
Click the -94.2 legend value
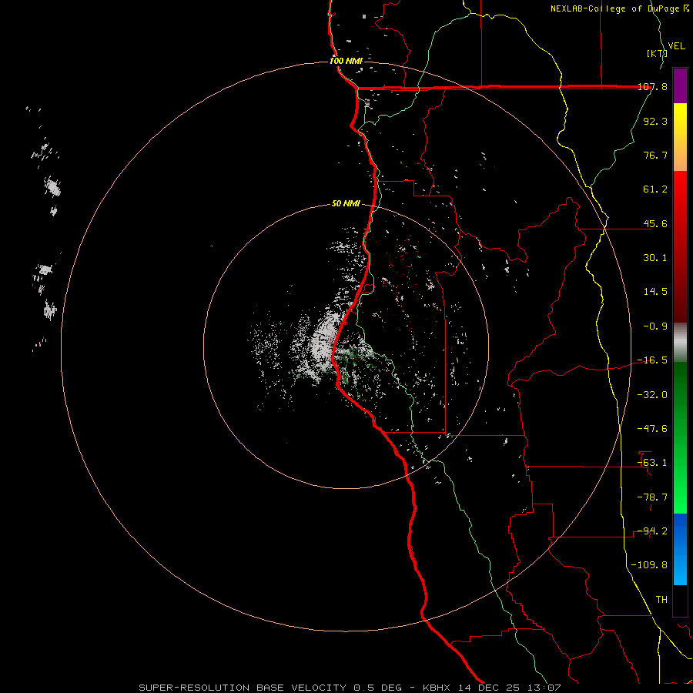click(652, 531)
